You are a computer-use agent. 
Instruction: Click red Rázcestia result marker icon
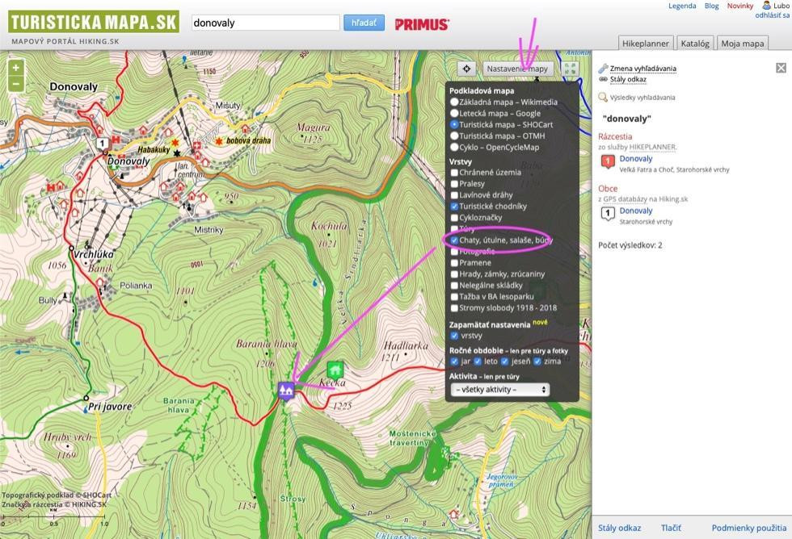tap(609, 163)
